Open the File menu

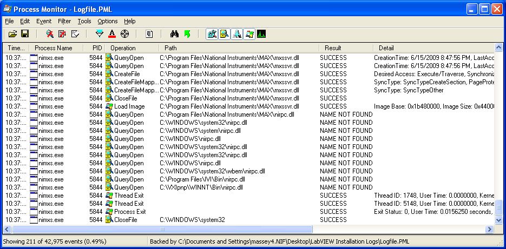(x=9, y=21)
